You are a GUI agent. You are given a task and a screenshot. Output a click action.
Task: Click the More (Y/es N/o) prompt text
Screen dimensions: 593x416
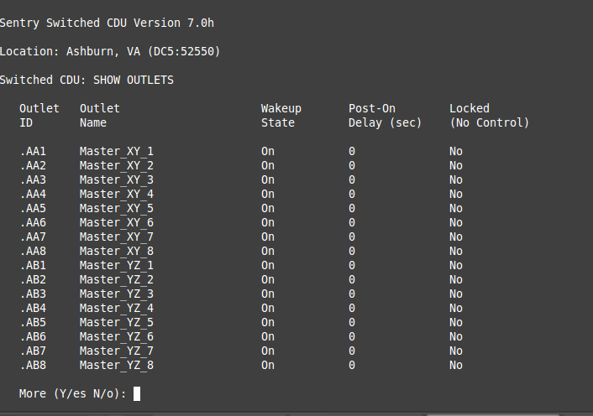72,393
